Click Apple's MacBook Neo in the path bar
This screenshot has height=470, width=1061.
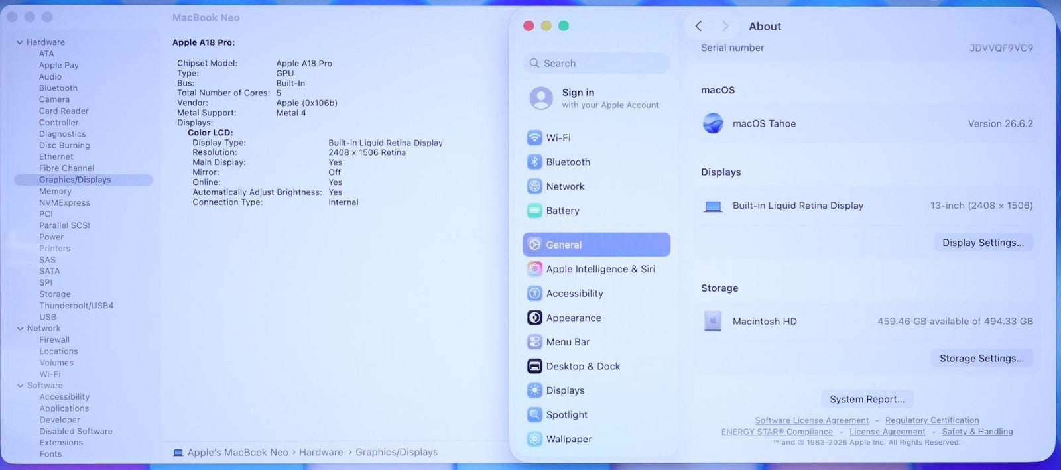point(237,452)
